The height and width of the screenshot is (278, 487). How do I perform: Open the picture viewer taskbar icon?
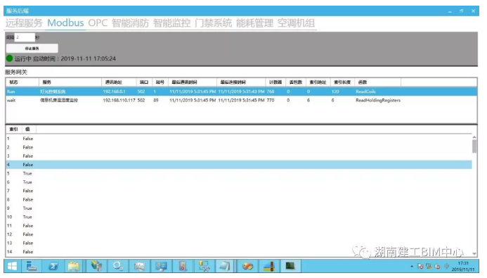point(139,266)
